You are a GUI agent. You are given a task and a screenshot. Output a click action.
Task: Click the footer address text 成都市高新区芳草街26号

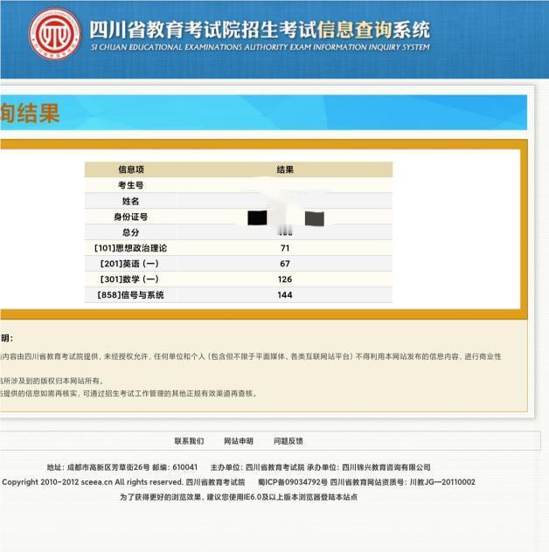[x=108, y=467]
